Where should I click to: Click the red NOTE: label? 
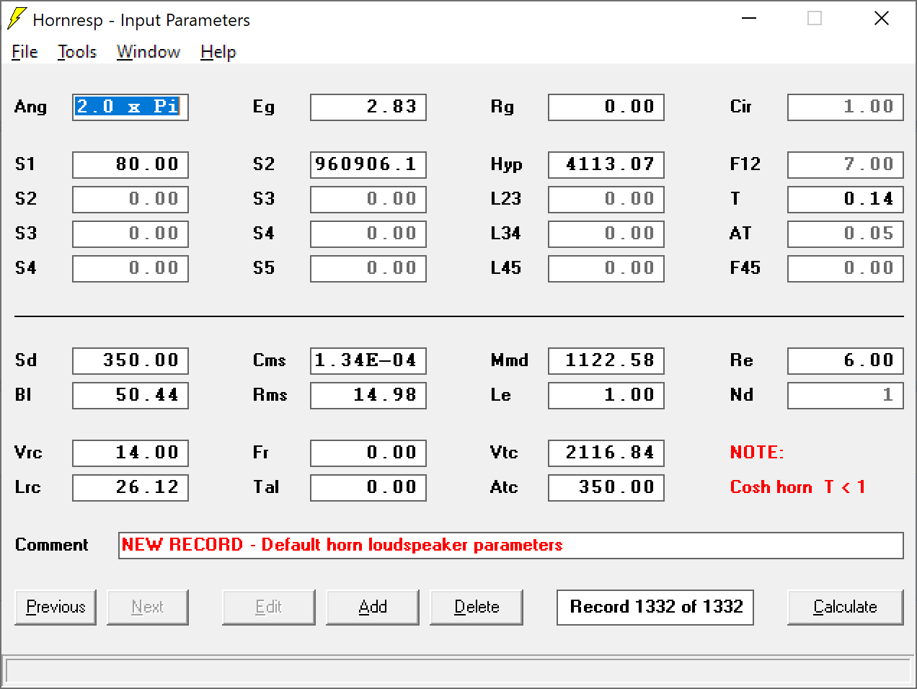757,453
